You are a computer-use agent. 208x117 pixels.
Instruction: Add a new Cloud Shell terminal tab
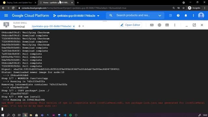[x=79, y=26]
